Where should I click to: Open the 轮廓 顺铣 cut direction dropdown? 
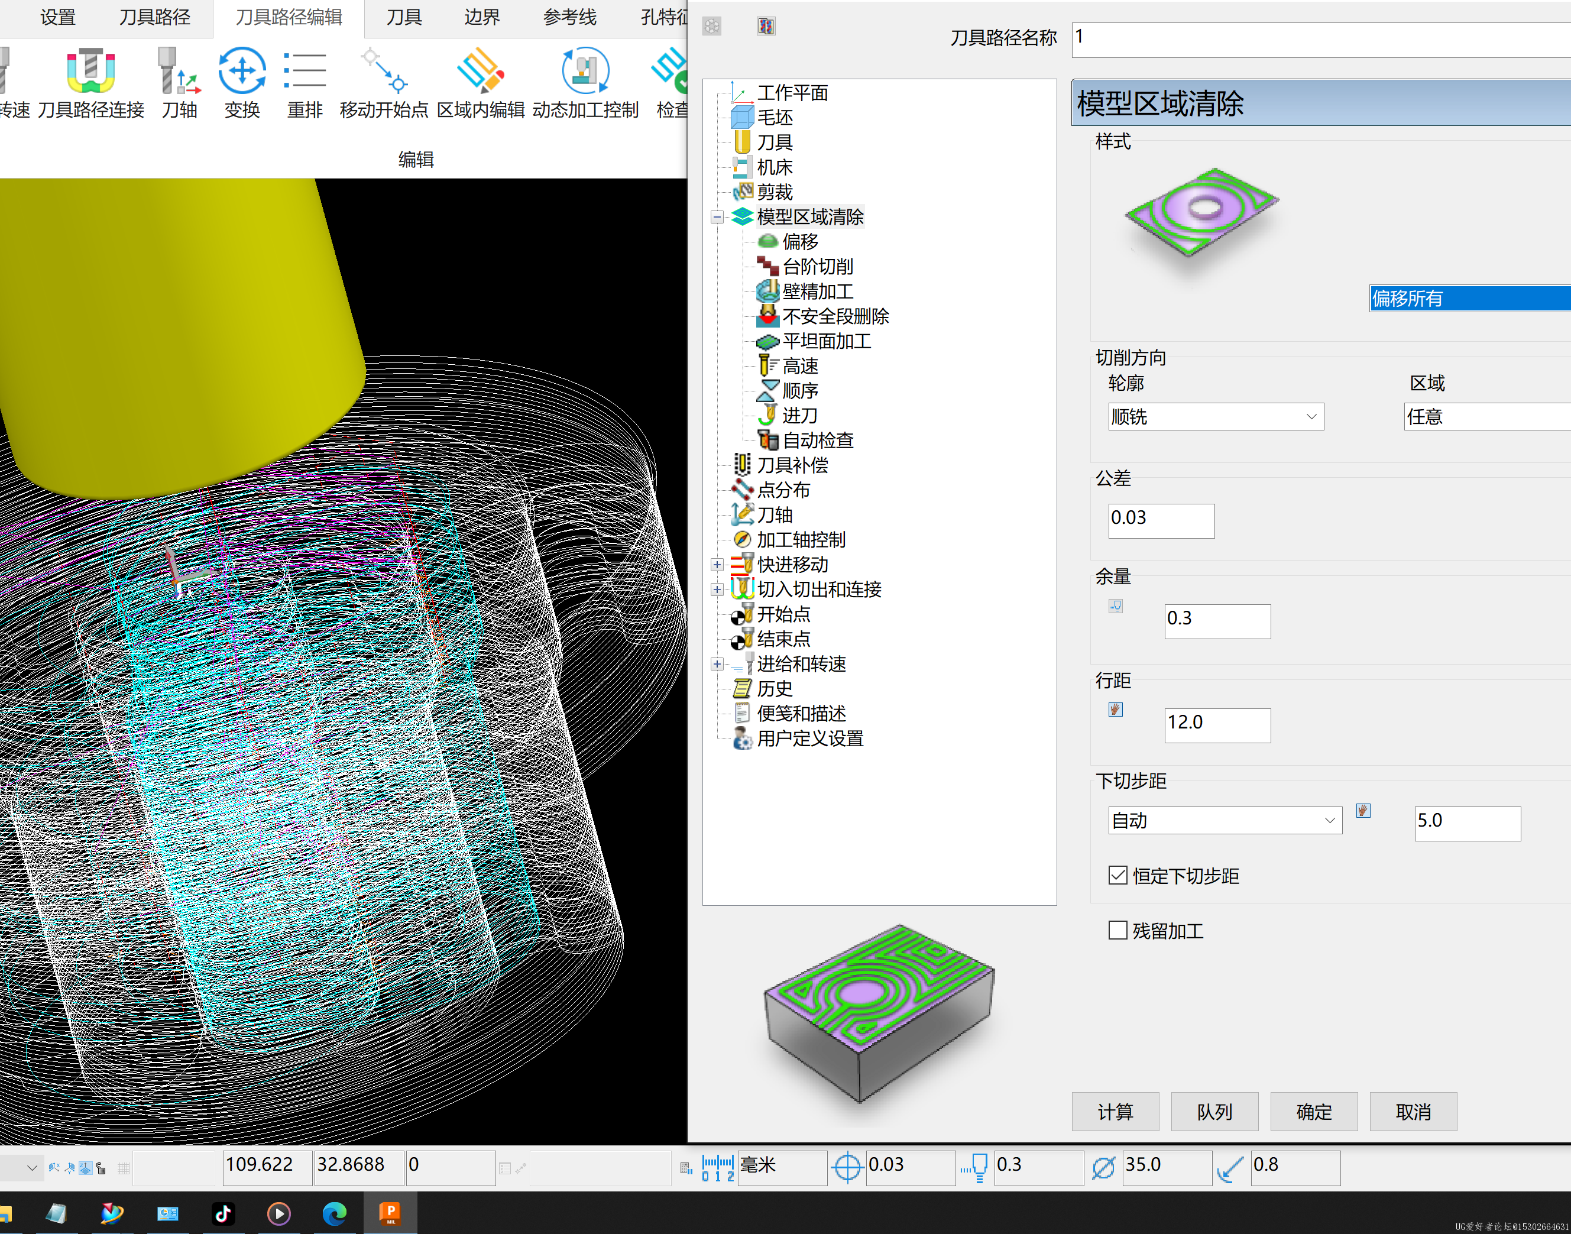(x=1216, y=416)
